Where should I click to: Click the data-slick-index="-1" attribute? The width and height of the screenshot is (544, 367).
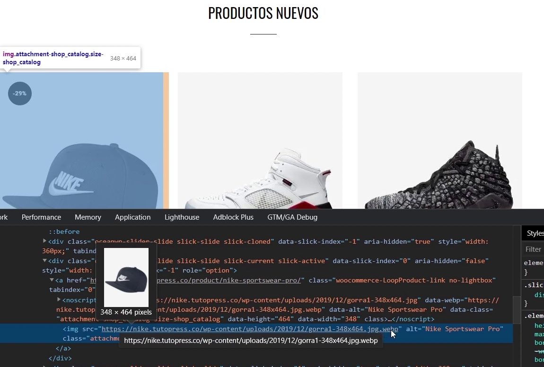point(319,241)
